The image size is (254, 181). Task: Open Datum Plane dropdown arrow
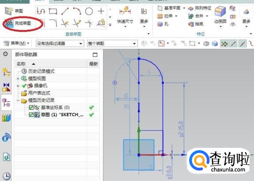(184, 8)
